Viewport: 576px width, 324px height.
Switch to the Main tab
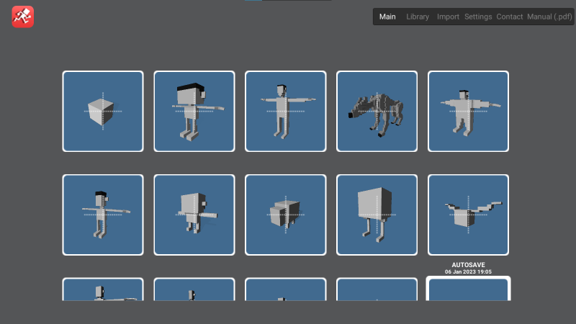coord(387,17)
